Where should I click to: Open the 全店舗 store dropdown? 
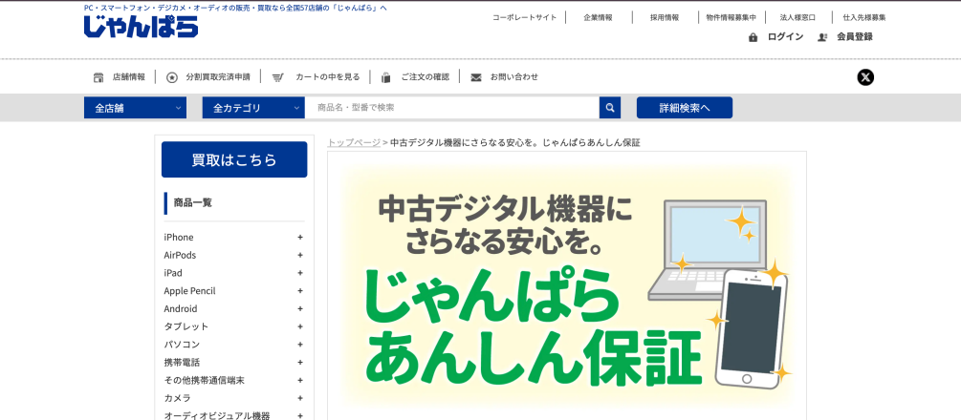point(135,108)
